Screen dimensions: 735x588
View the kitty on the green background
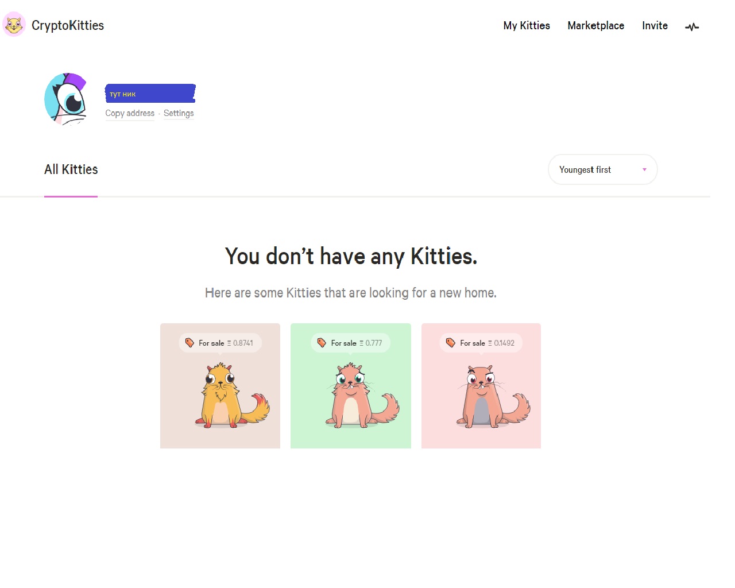point(351,396)
